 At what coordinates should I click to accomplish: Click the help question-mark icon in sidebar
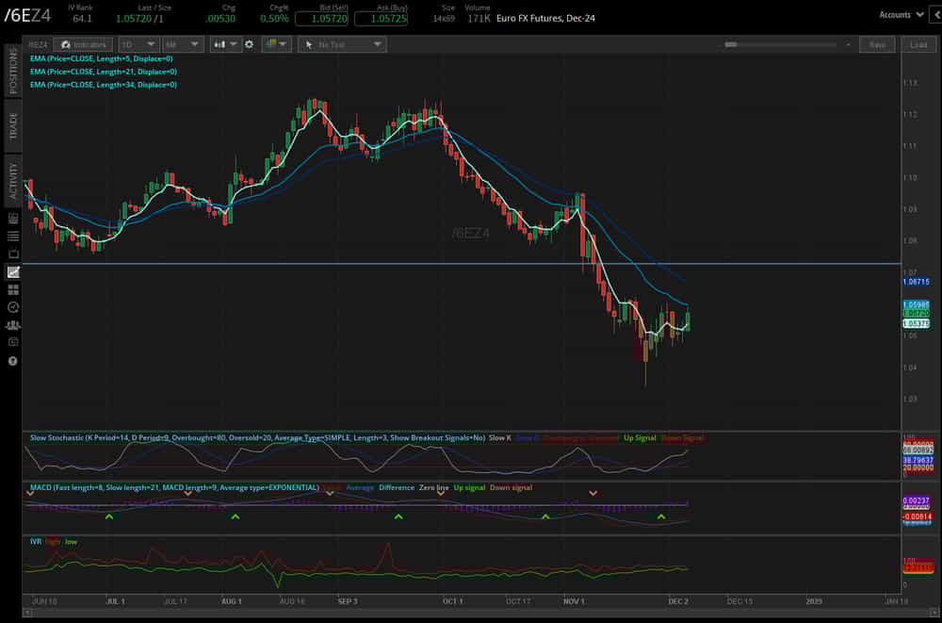tap(11, 360)
